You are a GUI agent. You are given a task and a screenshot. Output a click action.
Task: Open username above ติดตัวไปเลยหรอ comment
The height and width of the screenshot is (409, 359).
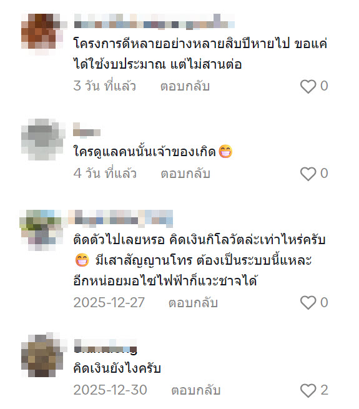pyautogui.click(x=120, y=217)
